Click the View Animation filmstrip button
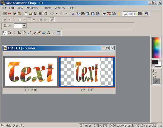This screenshot has height=128, width=163. (x=140, y=14)
